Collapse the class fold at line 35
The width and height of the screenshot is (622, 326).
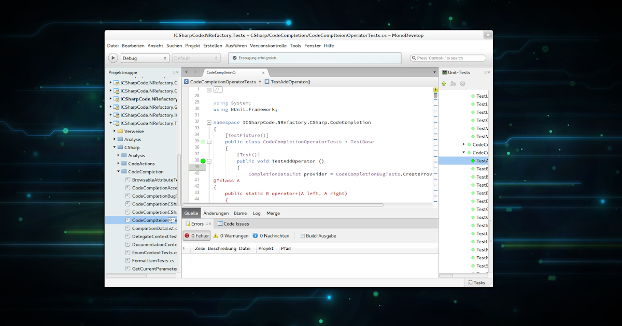pos(209,142)
